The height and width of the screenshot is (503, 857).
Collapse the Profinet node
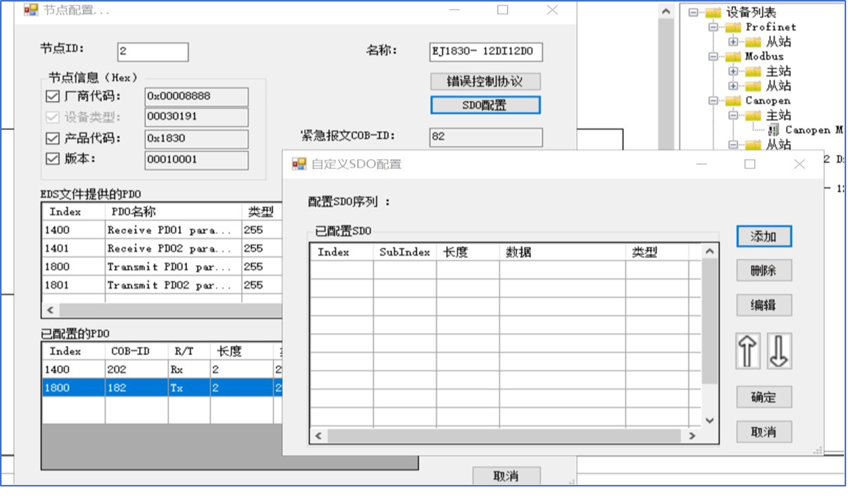713,27
